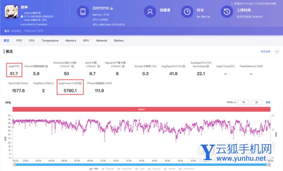This screenshot has height=171, width=283.
Task: Click the Genshin Impact app icon
Action: 11,11
